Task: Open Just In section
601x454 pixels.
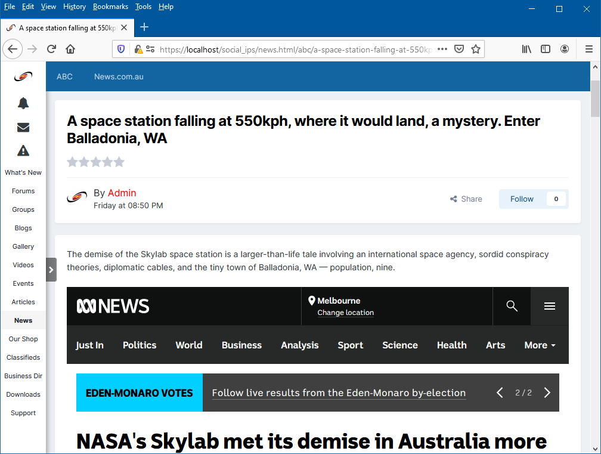Action: [x=89, y=345]
